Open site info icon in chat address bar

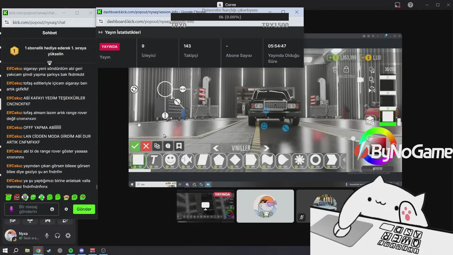pyautogui.click(x=7, y=22)
